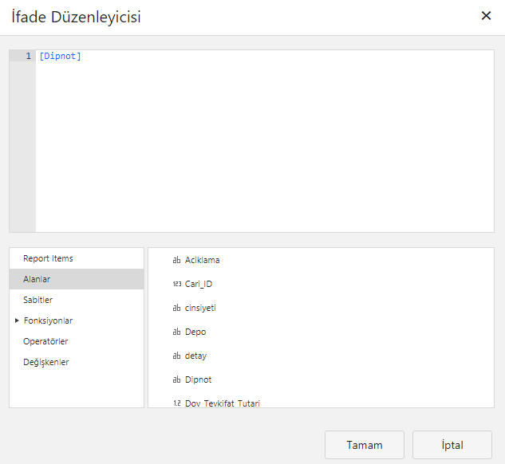This screenshot has width=505, height=464.
Task: Cancel with the İptal button
Action: [x=452, y=445]
